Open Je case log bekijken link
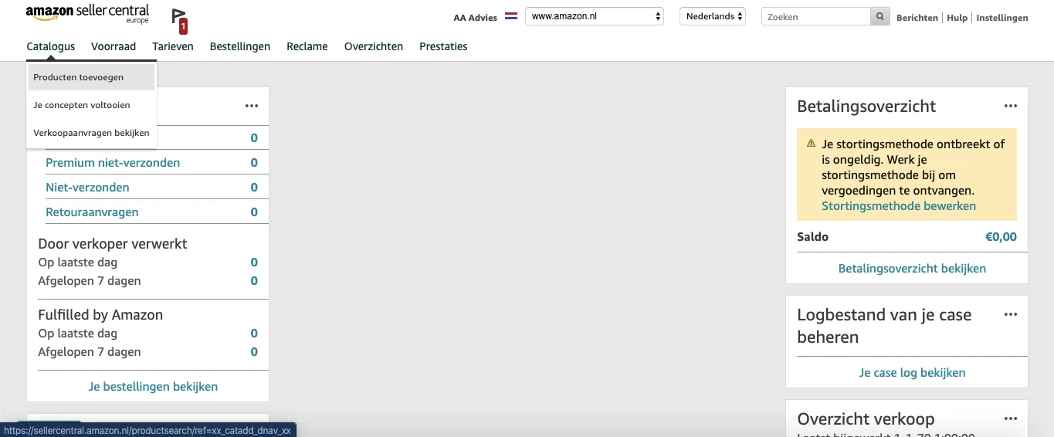The image size is (1054, 437). pyautogui.click(x=912, y=373)
